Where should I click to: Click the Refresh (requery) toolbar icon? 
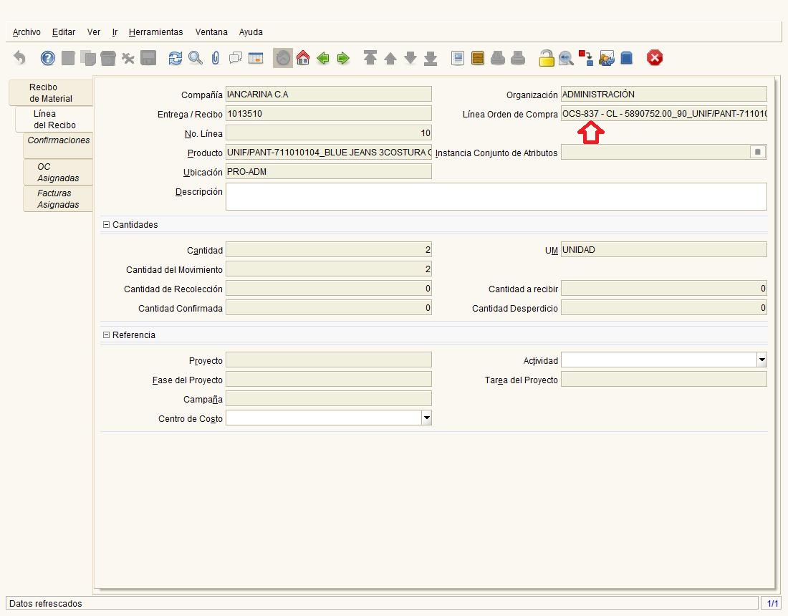(x=176, y=58)
